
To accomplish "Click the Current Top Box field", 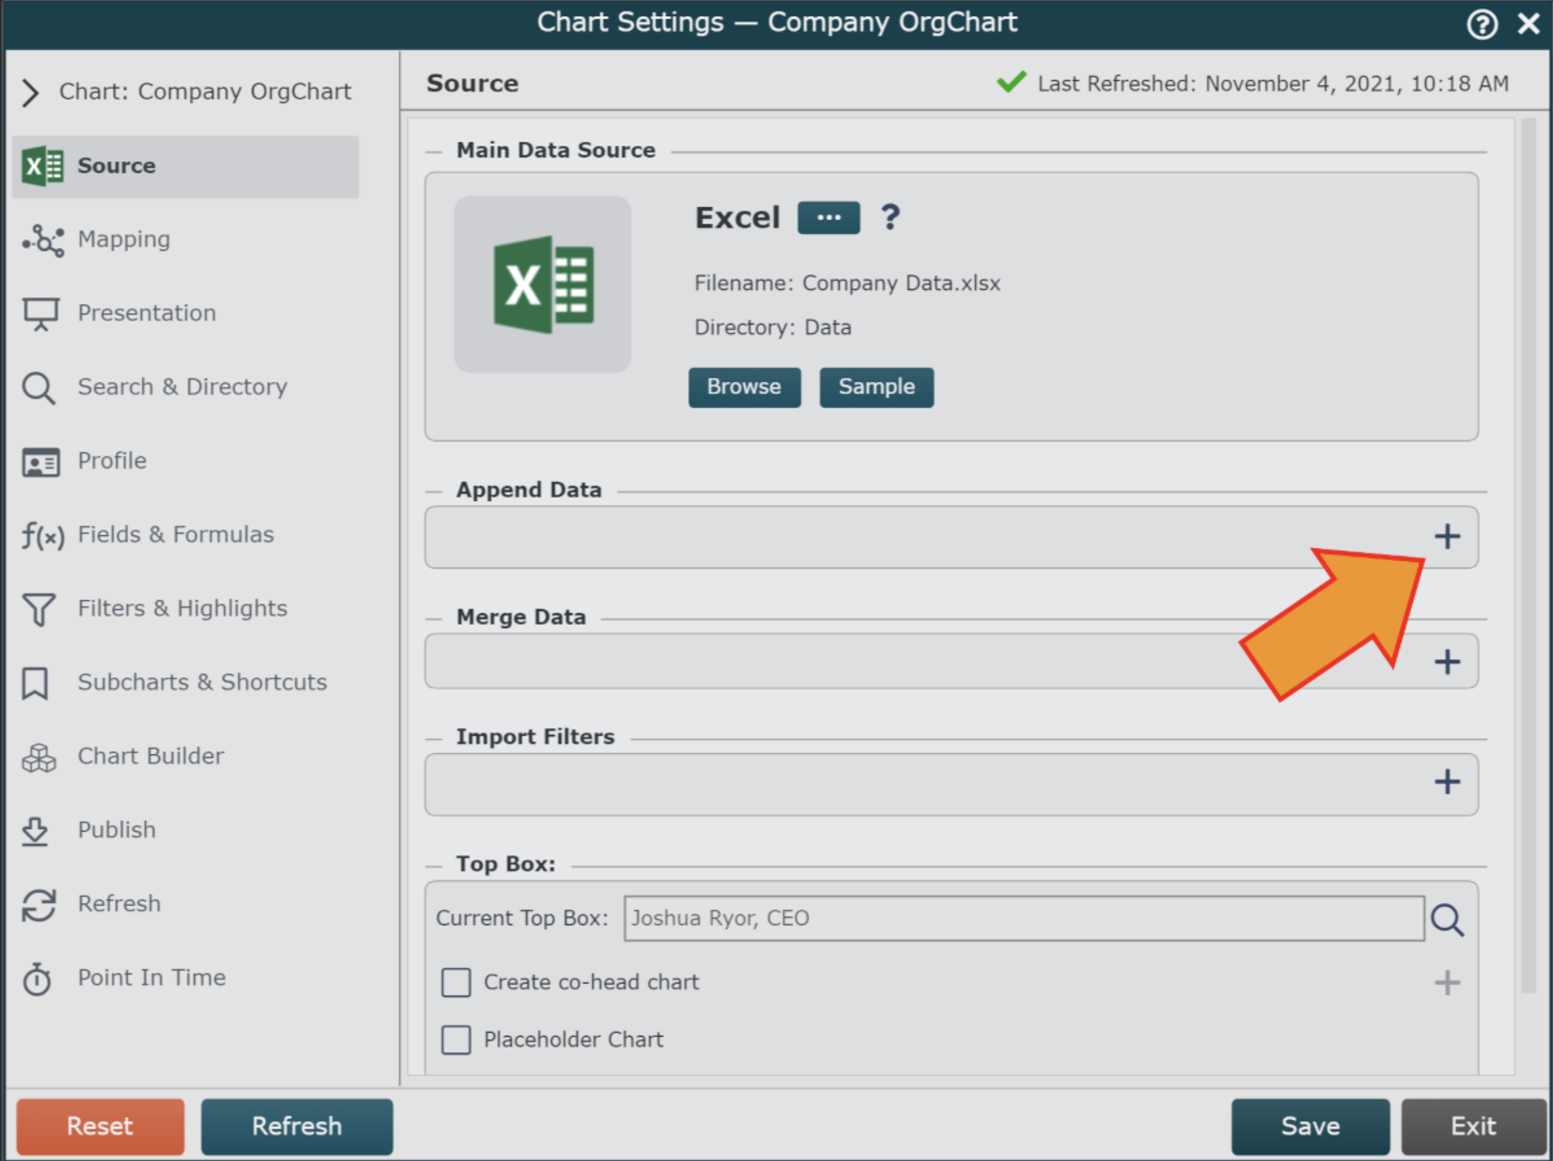I will (1024, 919).
